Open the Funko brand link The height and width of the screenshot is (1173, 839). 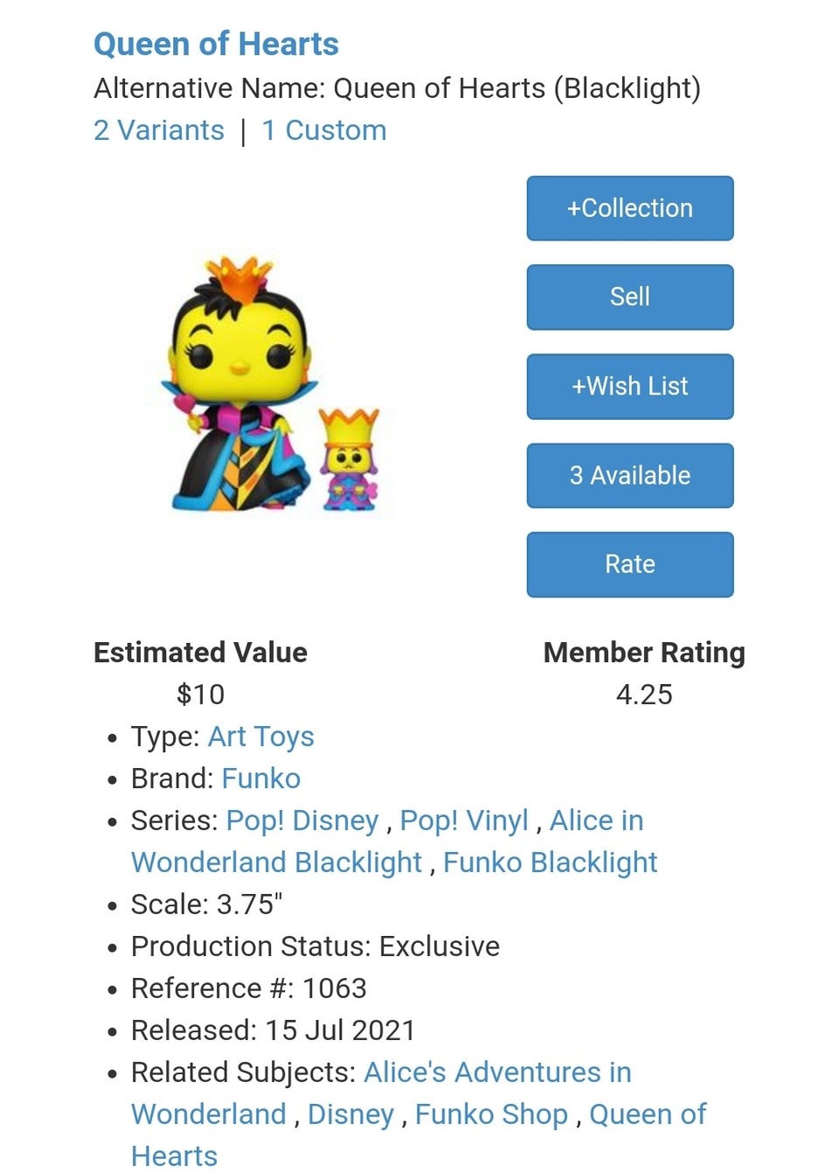coord(260,779)
